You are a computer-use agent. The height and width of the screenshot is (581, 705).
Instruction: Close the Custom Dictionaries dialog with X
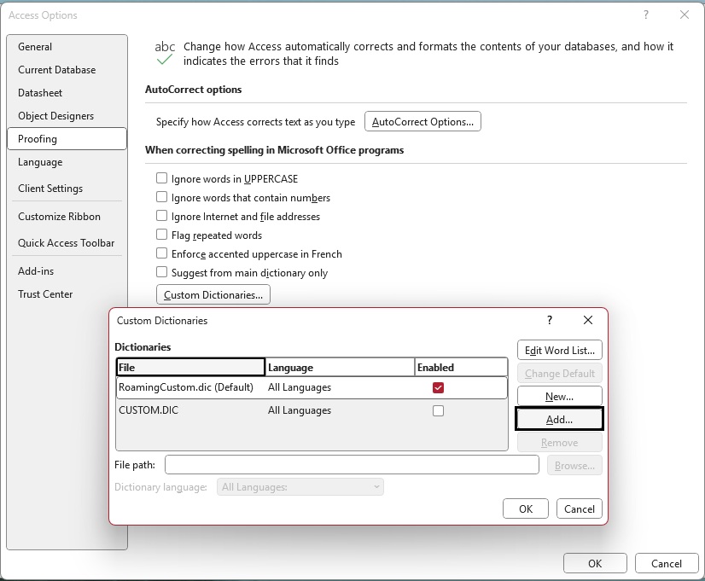(x=587, y=320)
